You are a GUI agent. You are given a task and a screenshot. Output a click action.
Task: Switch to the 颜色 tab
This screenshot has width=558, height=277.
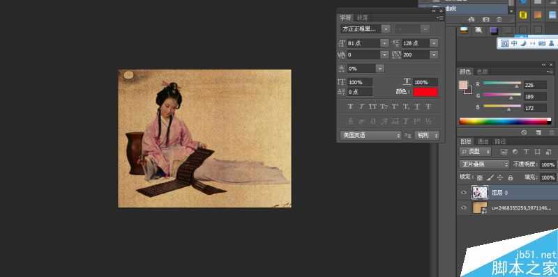click(465, 72)
